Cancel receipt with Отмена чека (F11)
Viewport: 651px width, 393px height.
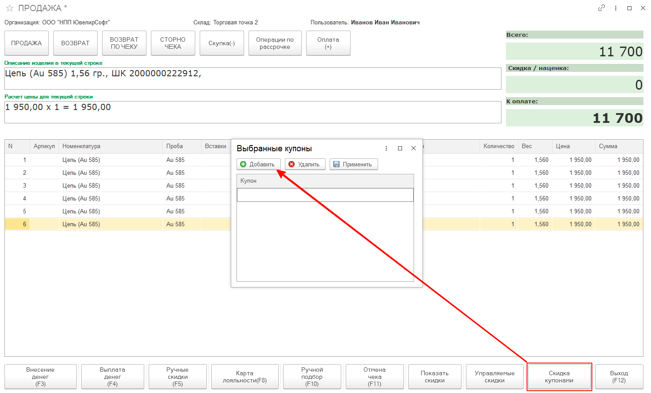pos(375,377)
